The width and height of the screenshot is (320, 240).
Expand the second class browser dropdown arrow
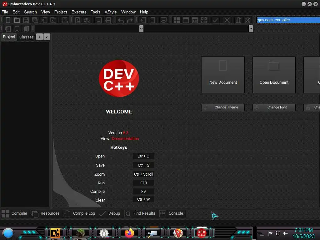coord(251,29)
